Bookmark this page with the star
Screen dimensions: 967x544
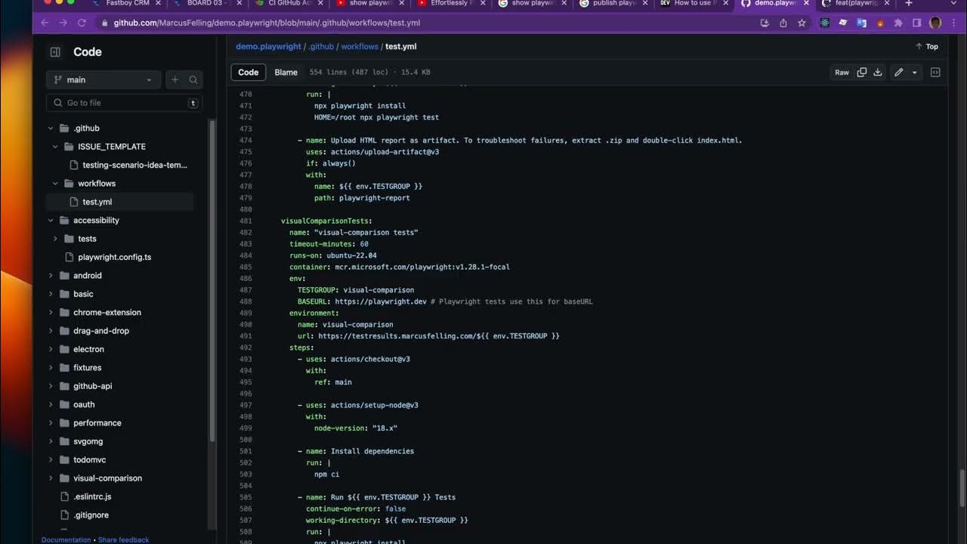point(802,23)
